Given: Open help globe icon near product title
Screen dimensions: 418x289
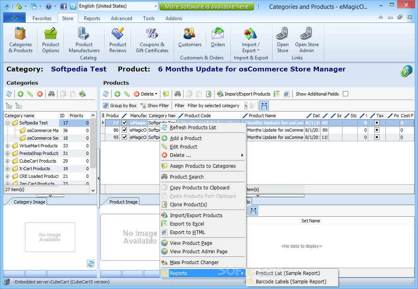Looking at the screenshot, I should [406, 71].
